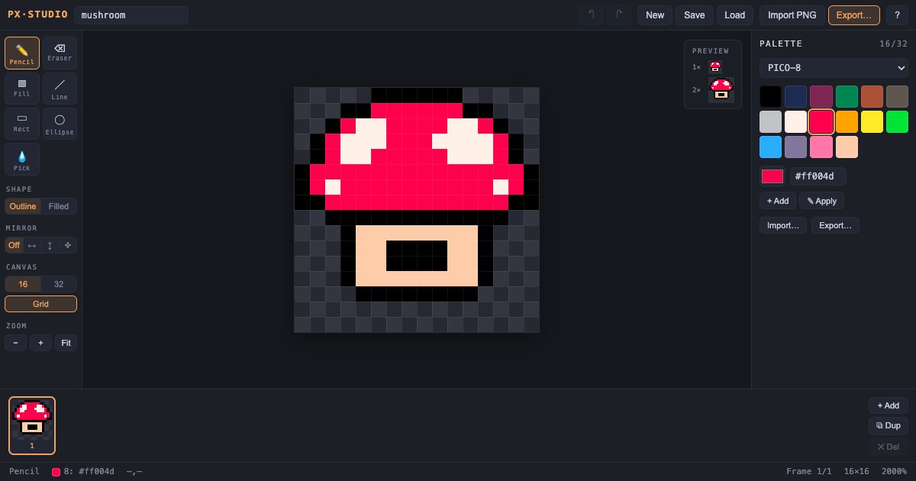Viewport: 916px width, 481px height.
Task: Pick the Line drawing tool
Action: click(60, 89)
